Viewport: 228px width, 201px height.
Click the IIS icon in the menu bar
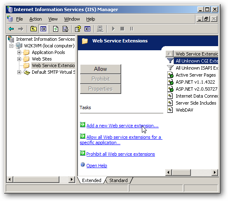pos(10,19)
